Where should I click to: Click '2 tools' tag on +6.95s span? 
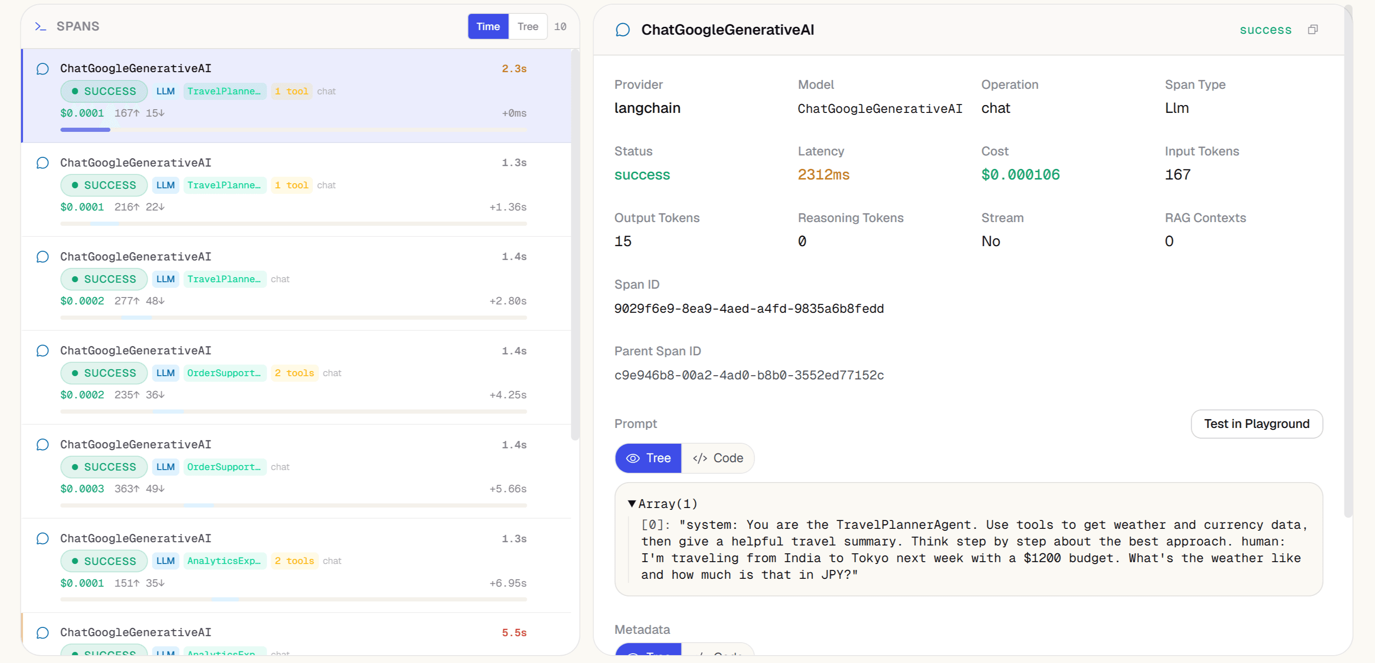point(294,561)
